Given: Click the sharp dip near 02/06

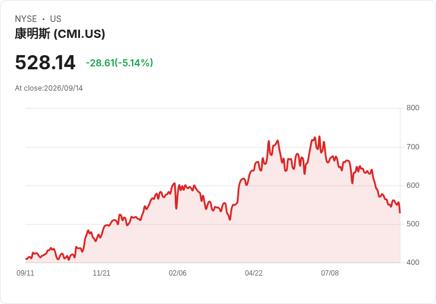Looking at the screenshot, I should coord(177,209).
